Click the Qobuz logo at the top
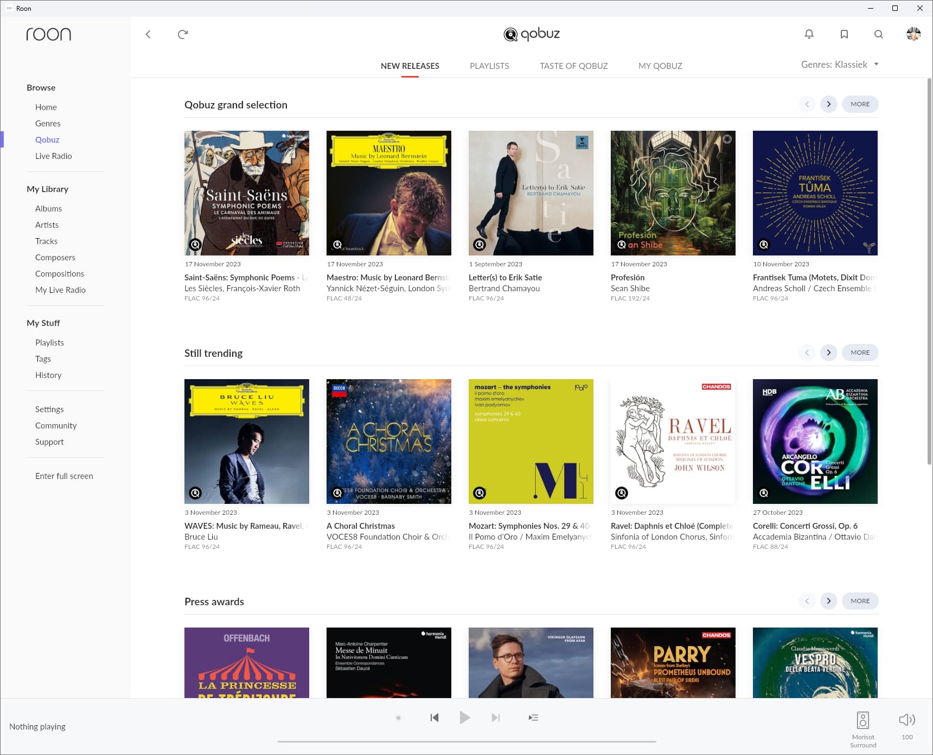Screen dimensions: 933x755 (x=532, y=34)
